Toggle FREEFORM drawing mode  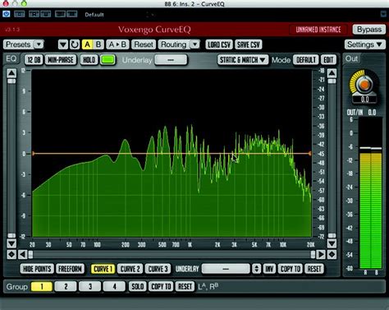pyautogui.click(x=70, y=269)
